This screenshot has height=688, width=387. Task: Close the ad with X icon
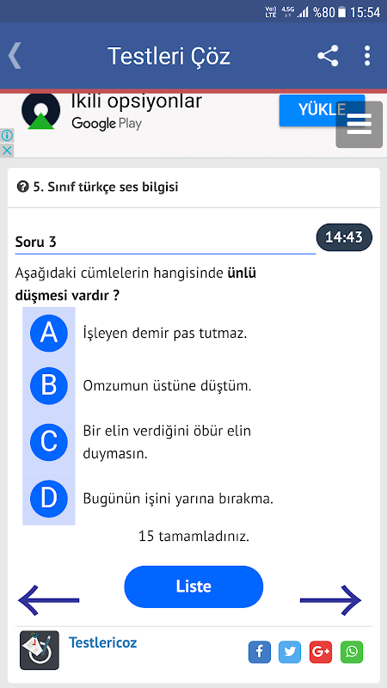coord(7,150)
